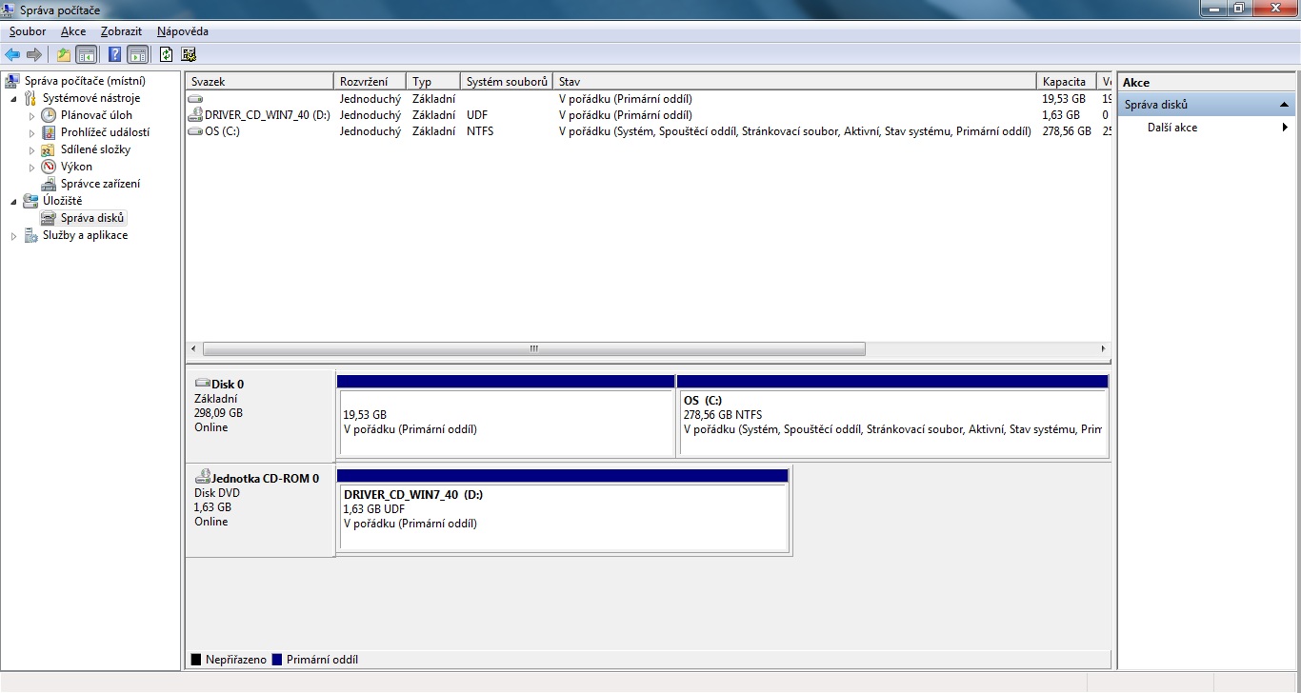
Task: Click the 1,63 GB capacity cell in list
Action: [x=1061, y=115]
